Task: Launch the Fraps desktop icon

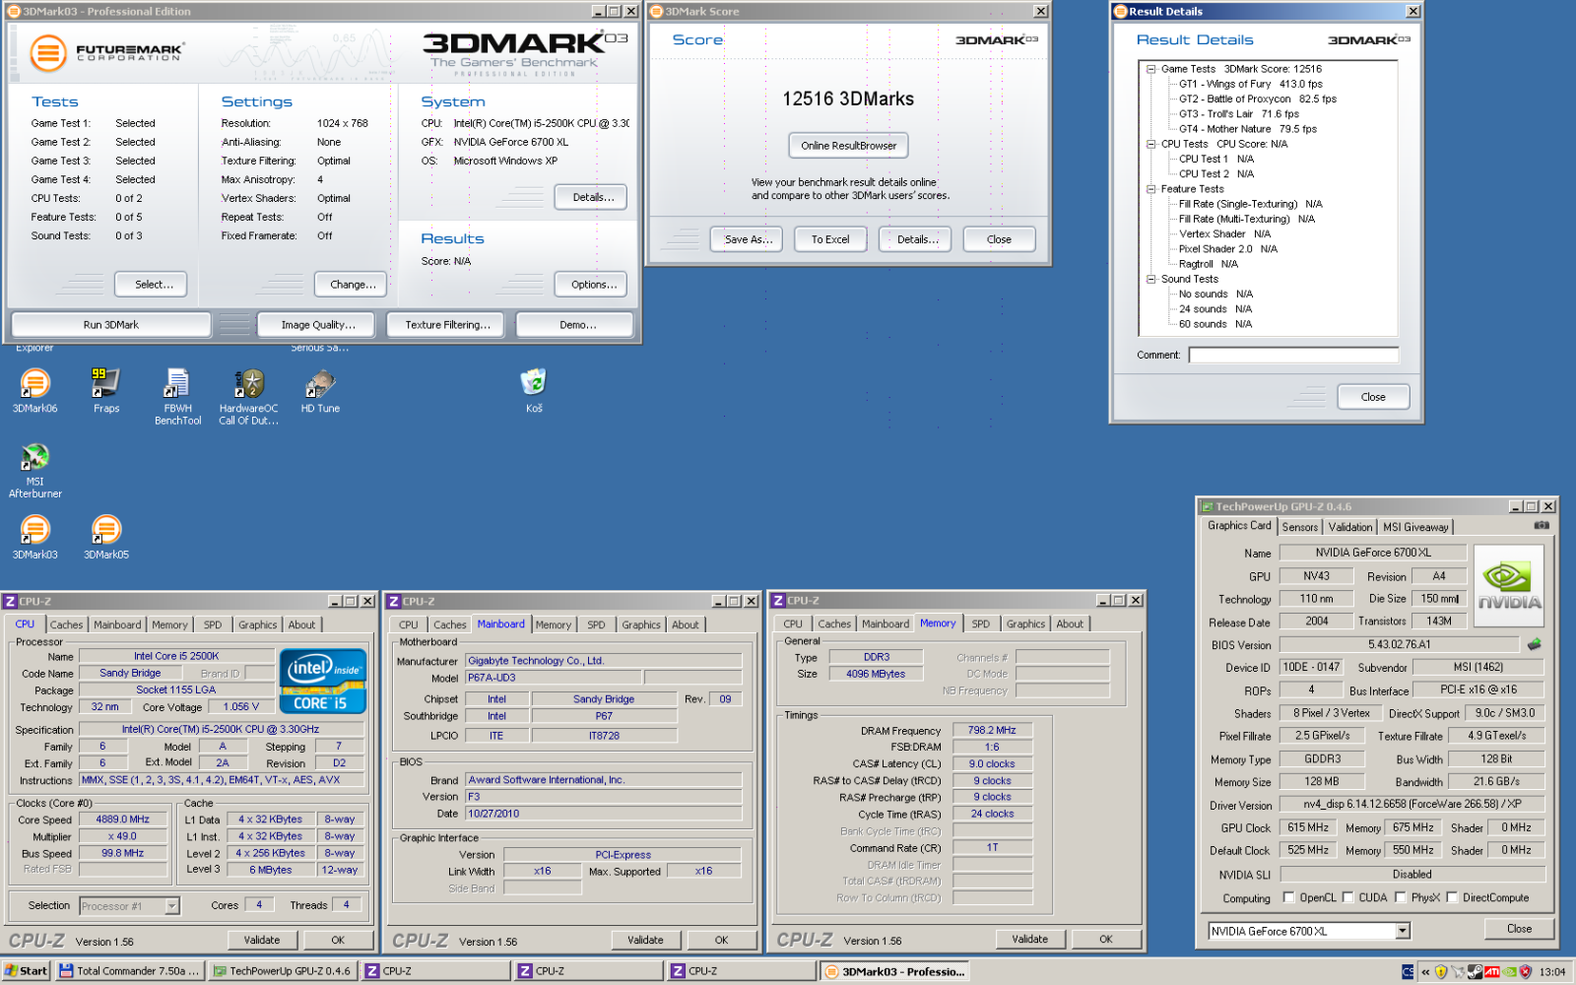Action: [x=106, y=391]
